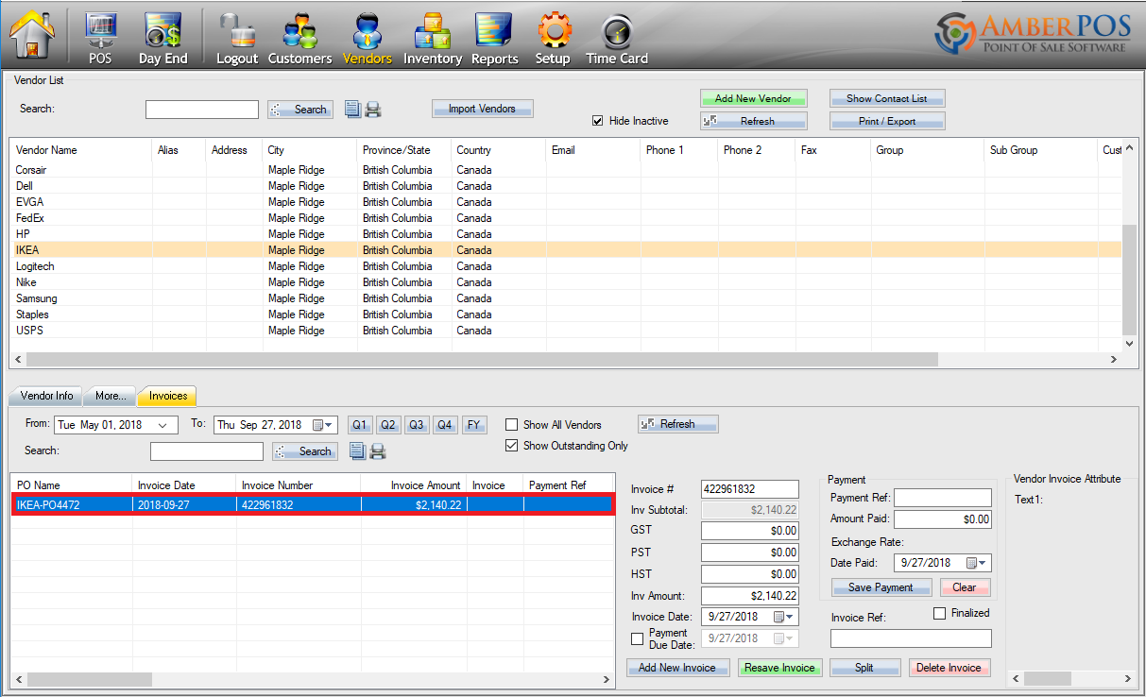Click the Payment Ref input field
Viewport: 1146px width, 697px height.
click(943, 498)
